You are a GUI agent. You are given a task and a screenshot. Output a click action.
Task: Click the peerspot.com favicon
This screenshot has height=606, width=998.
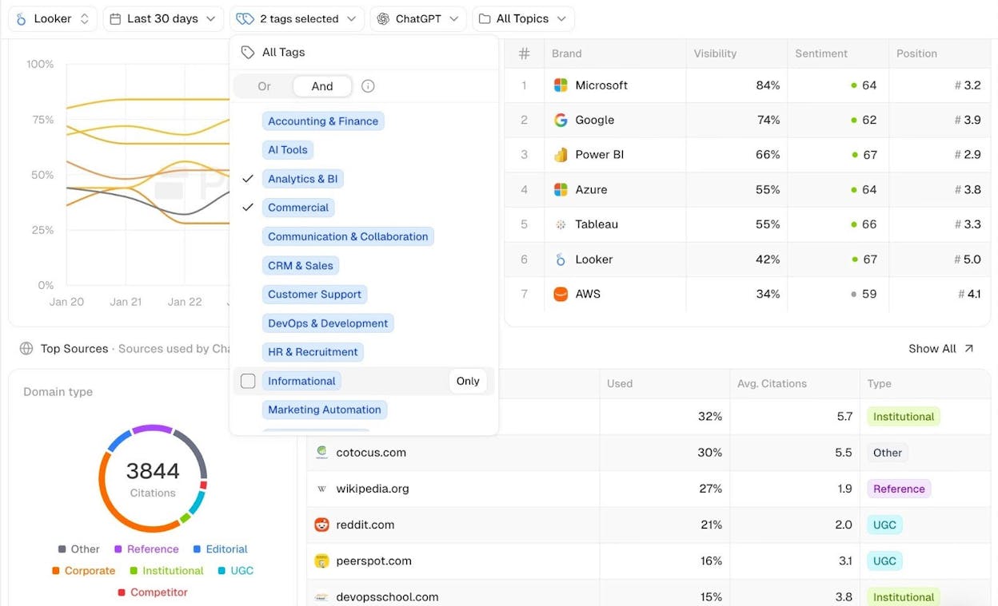coord(321,560)
